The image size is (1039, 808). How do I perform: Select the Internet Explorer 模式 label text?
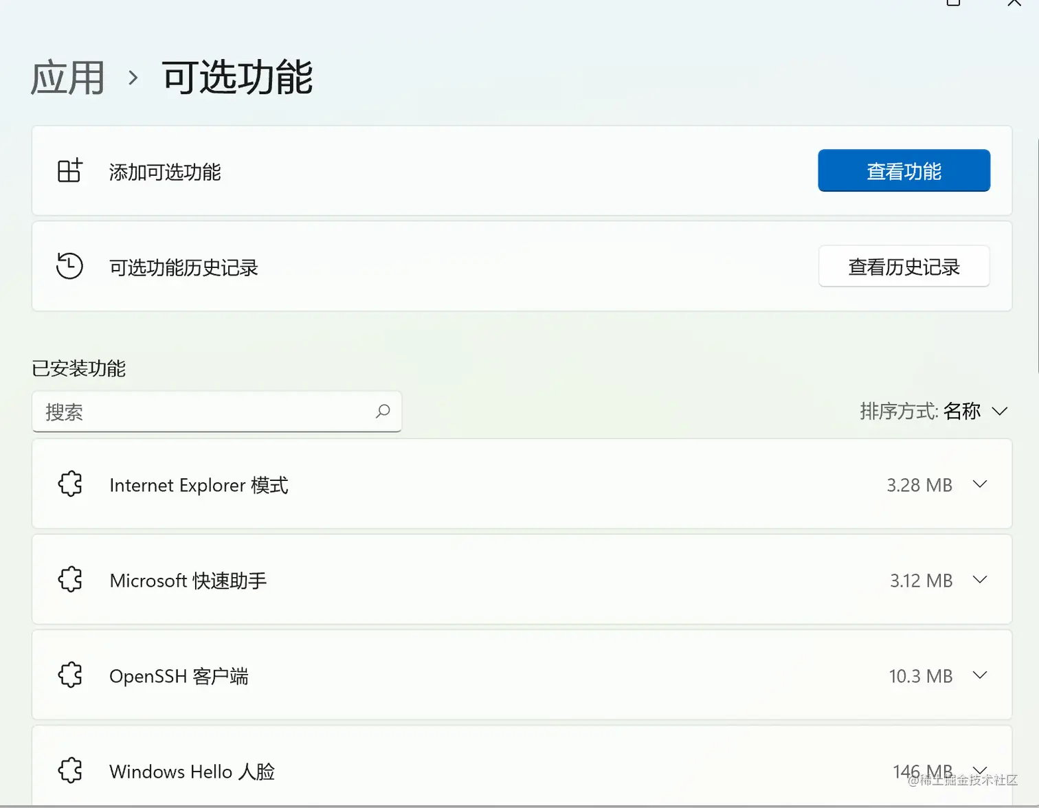tap(199, 485)
